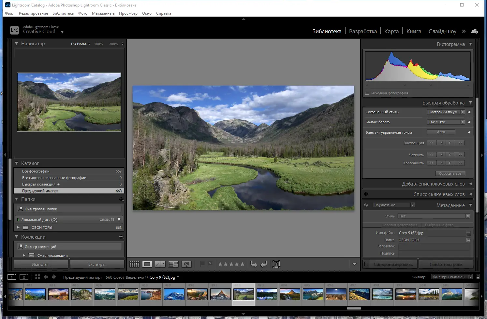The height and width of the screenshot is (319, 487).
Task: Collapse the Навигатор panel
Action: click(16, 43)
